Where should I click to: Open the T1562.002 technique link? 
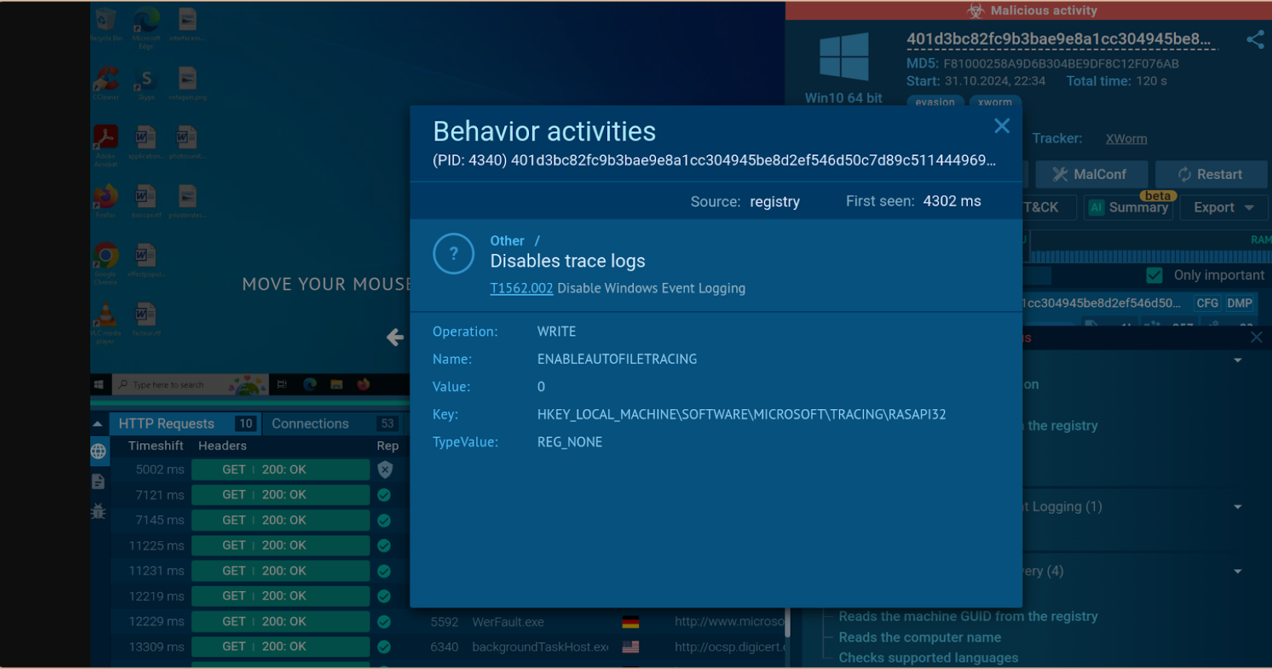click(521, 288)
